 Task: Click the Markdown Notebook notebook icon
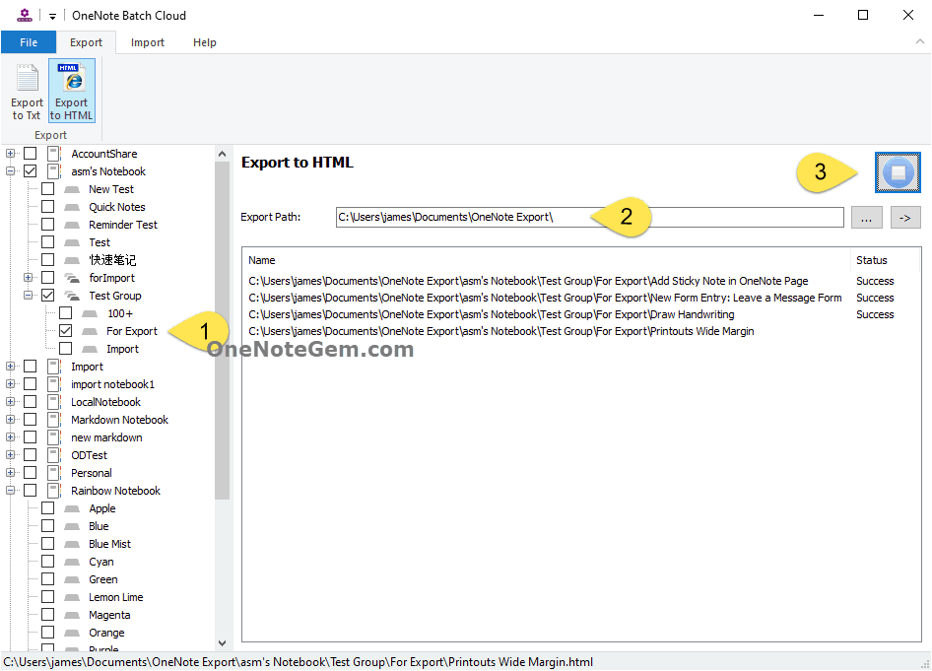(x=54, y=420)
